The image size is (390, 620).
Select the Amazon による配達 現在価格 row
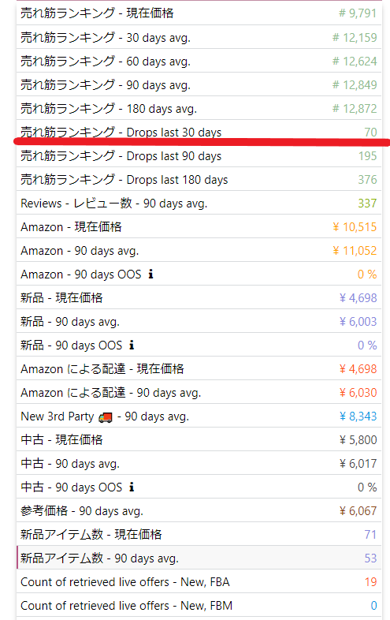(199, 368)
